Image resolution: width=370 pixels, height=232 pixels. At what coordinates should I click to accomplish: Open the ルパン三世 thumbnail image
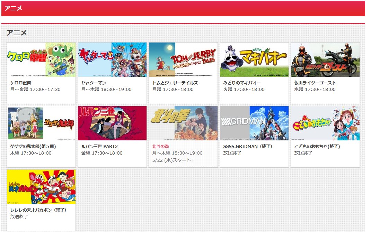112,123
